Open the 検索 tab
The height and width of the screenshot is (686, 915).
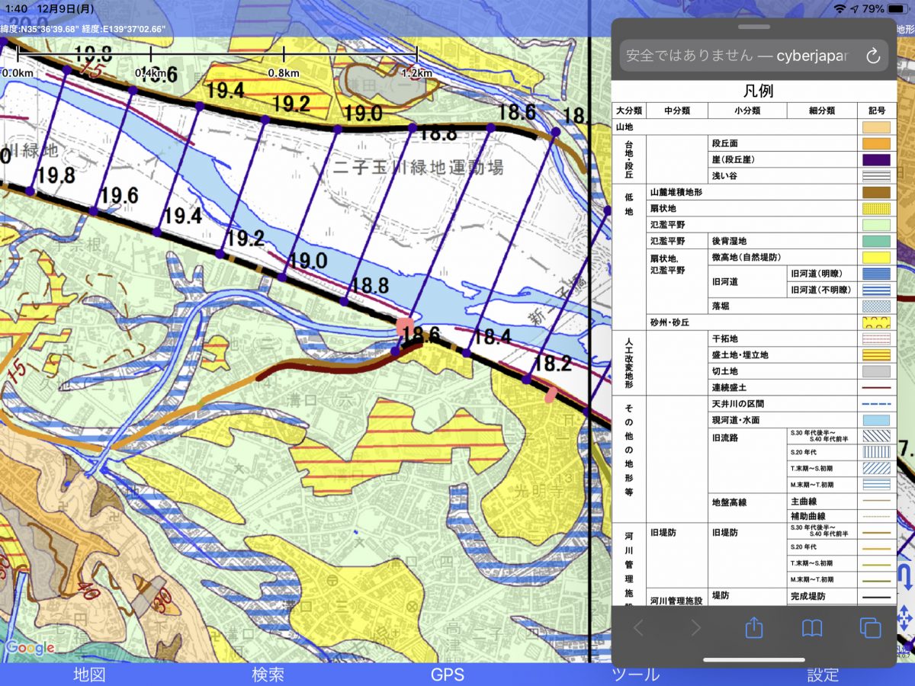(268, 674)
